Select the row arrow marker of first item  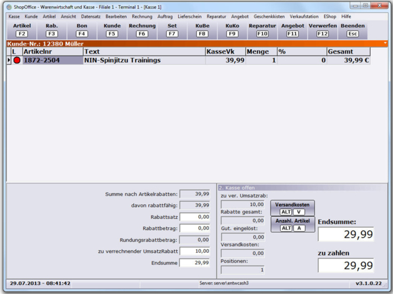pos(9,61)
